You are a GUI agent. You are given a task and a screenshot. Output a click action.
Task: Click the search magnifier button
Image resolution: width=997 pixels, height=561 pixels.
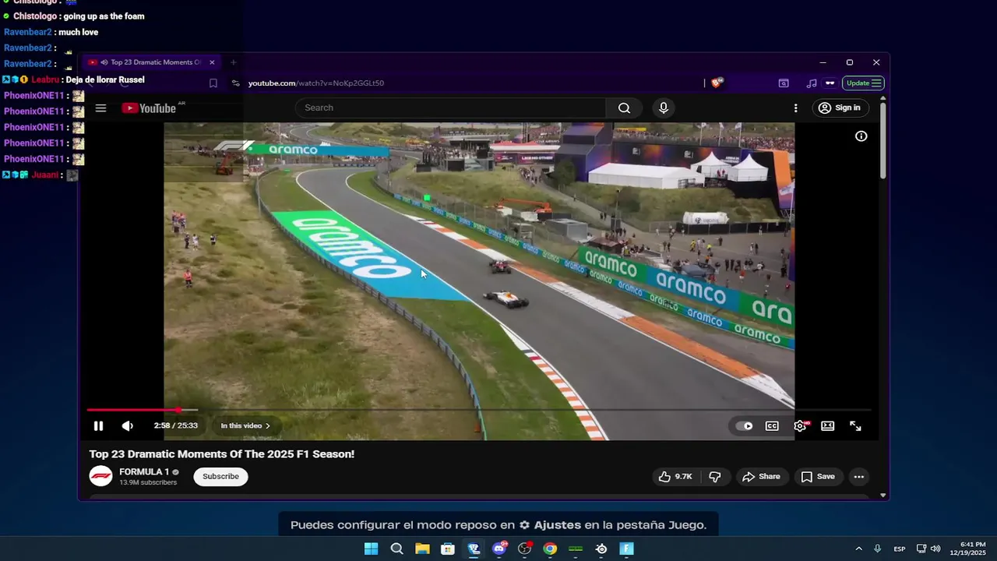tap(624, 108)
